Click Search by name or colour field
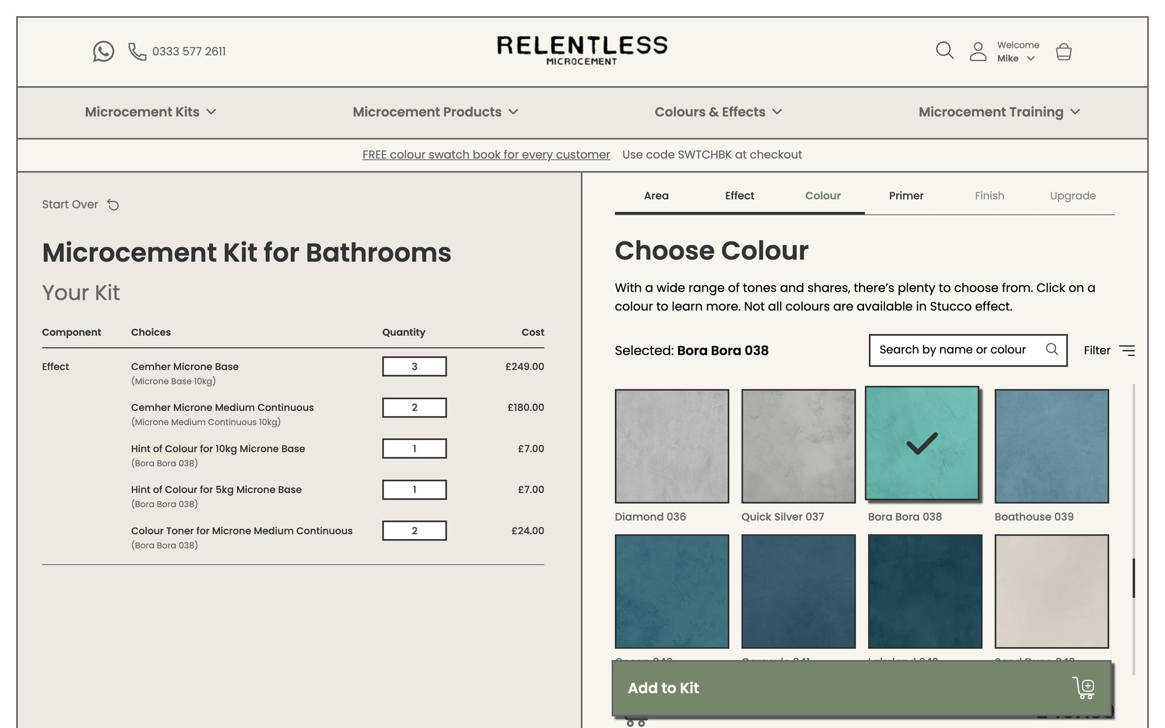Screen dimensions: 1165x728 968,350
